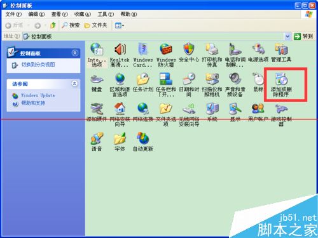Screen dimensions: 318x238
Task: Open 添加或删除程序 icon
Action: coord(281,84)
